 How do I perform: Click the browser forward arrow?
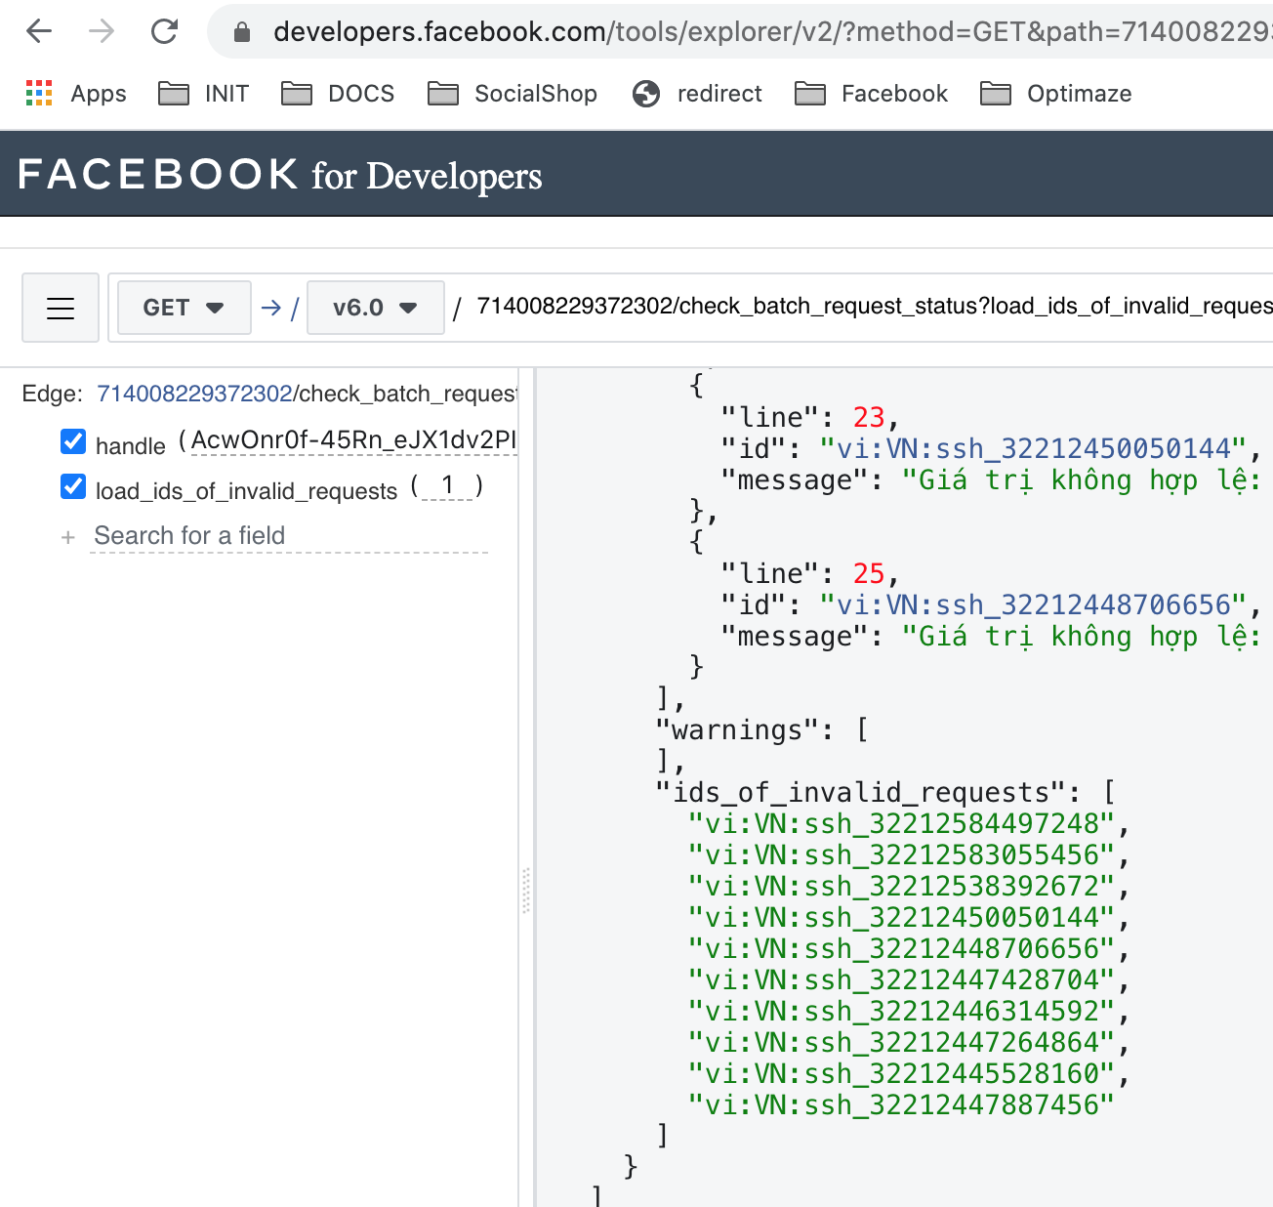pyautogui.click(x=102, y=32)
